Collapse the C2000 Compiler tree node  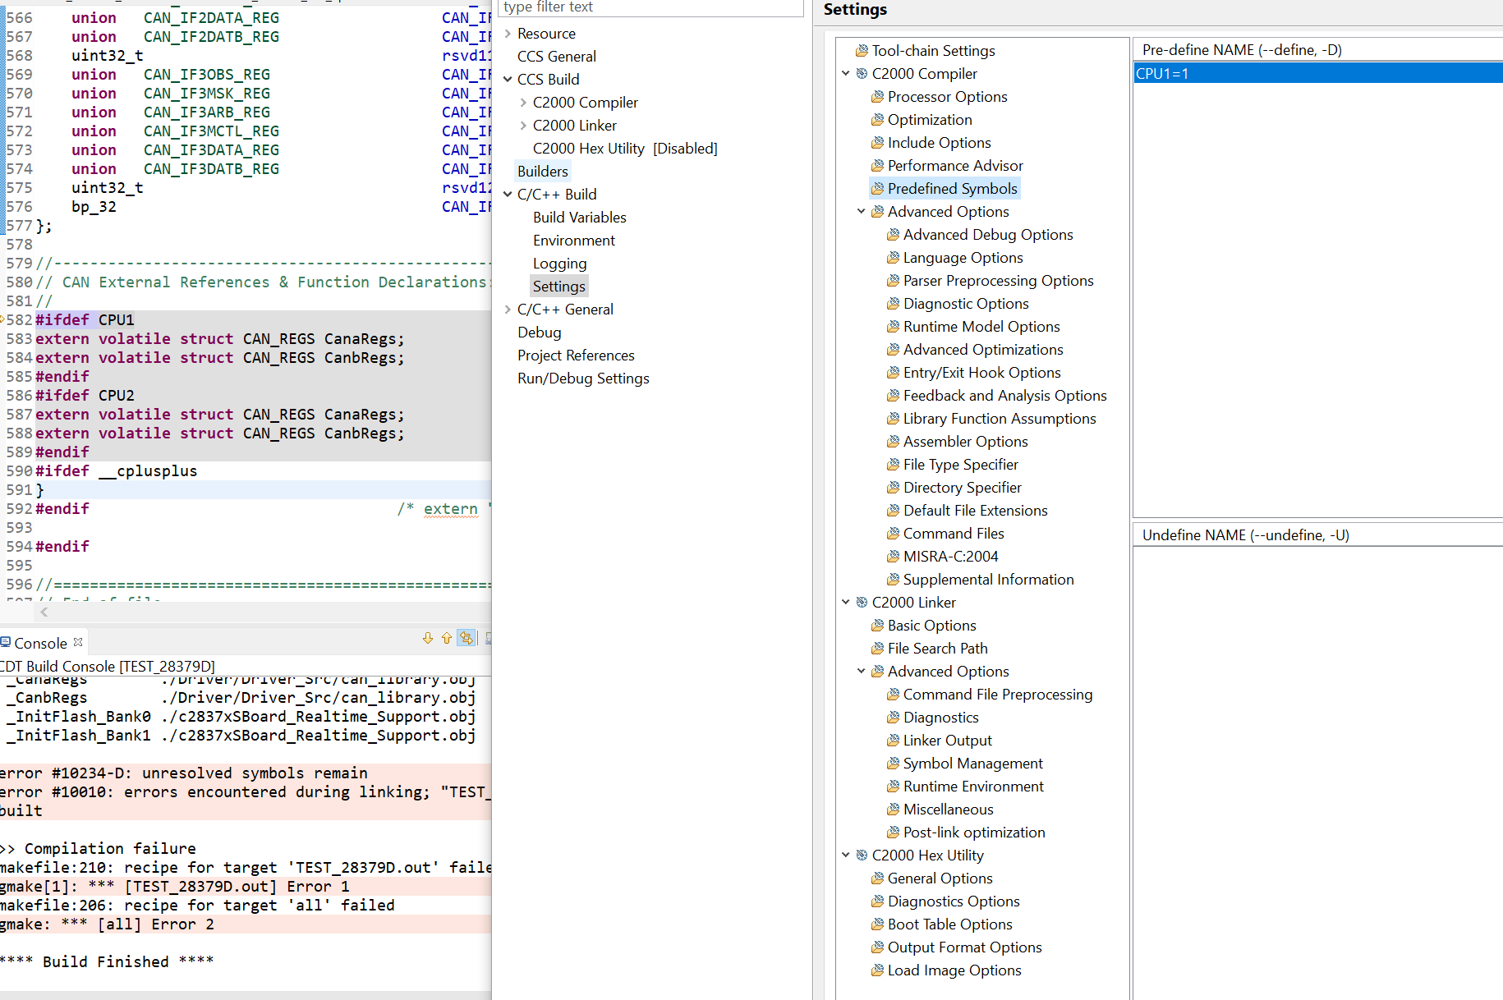pyautogui.click(x=846, y=73)
